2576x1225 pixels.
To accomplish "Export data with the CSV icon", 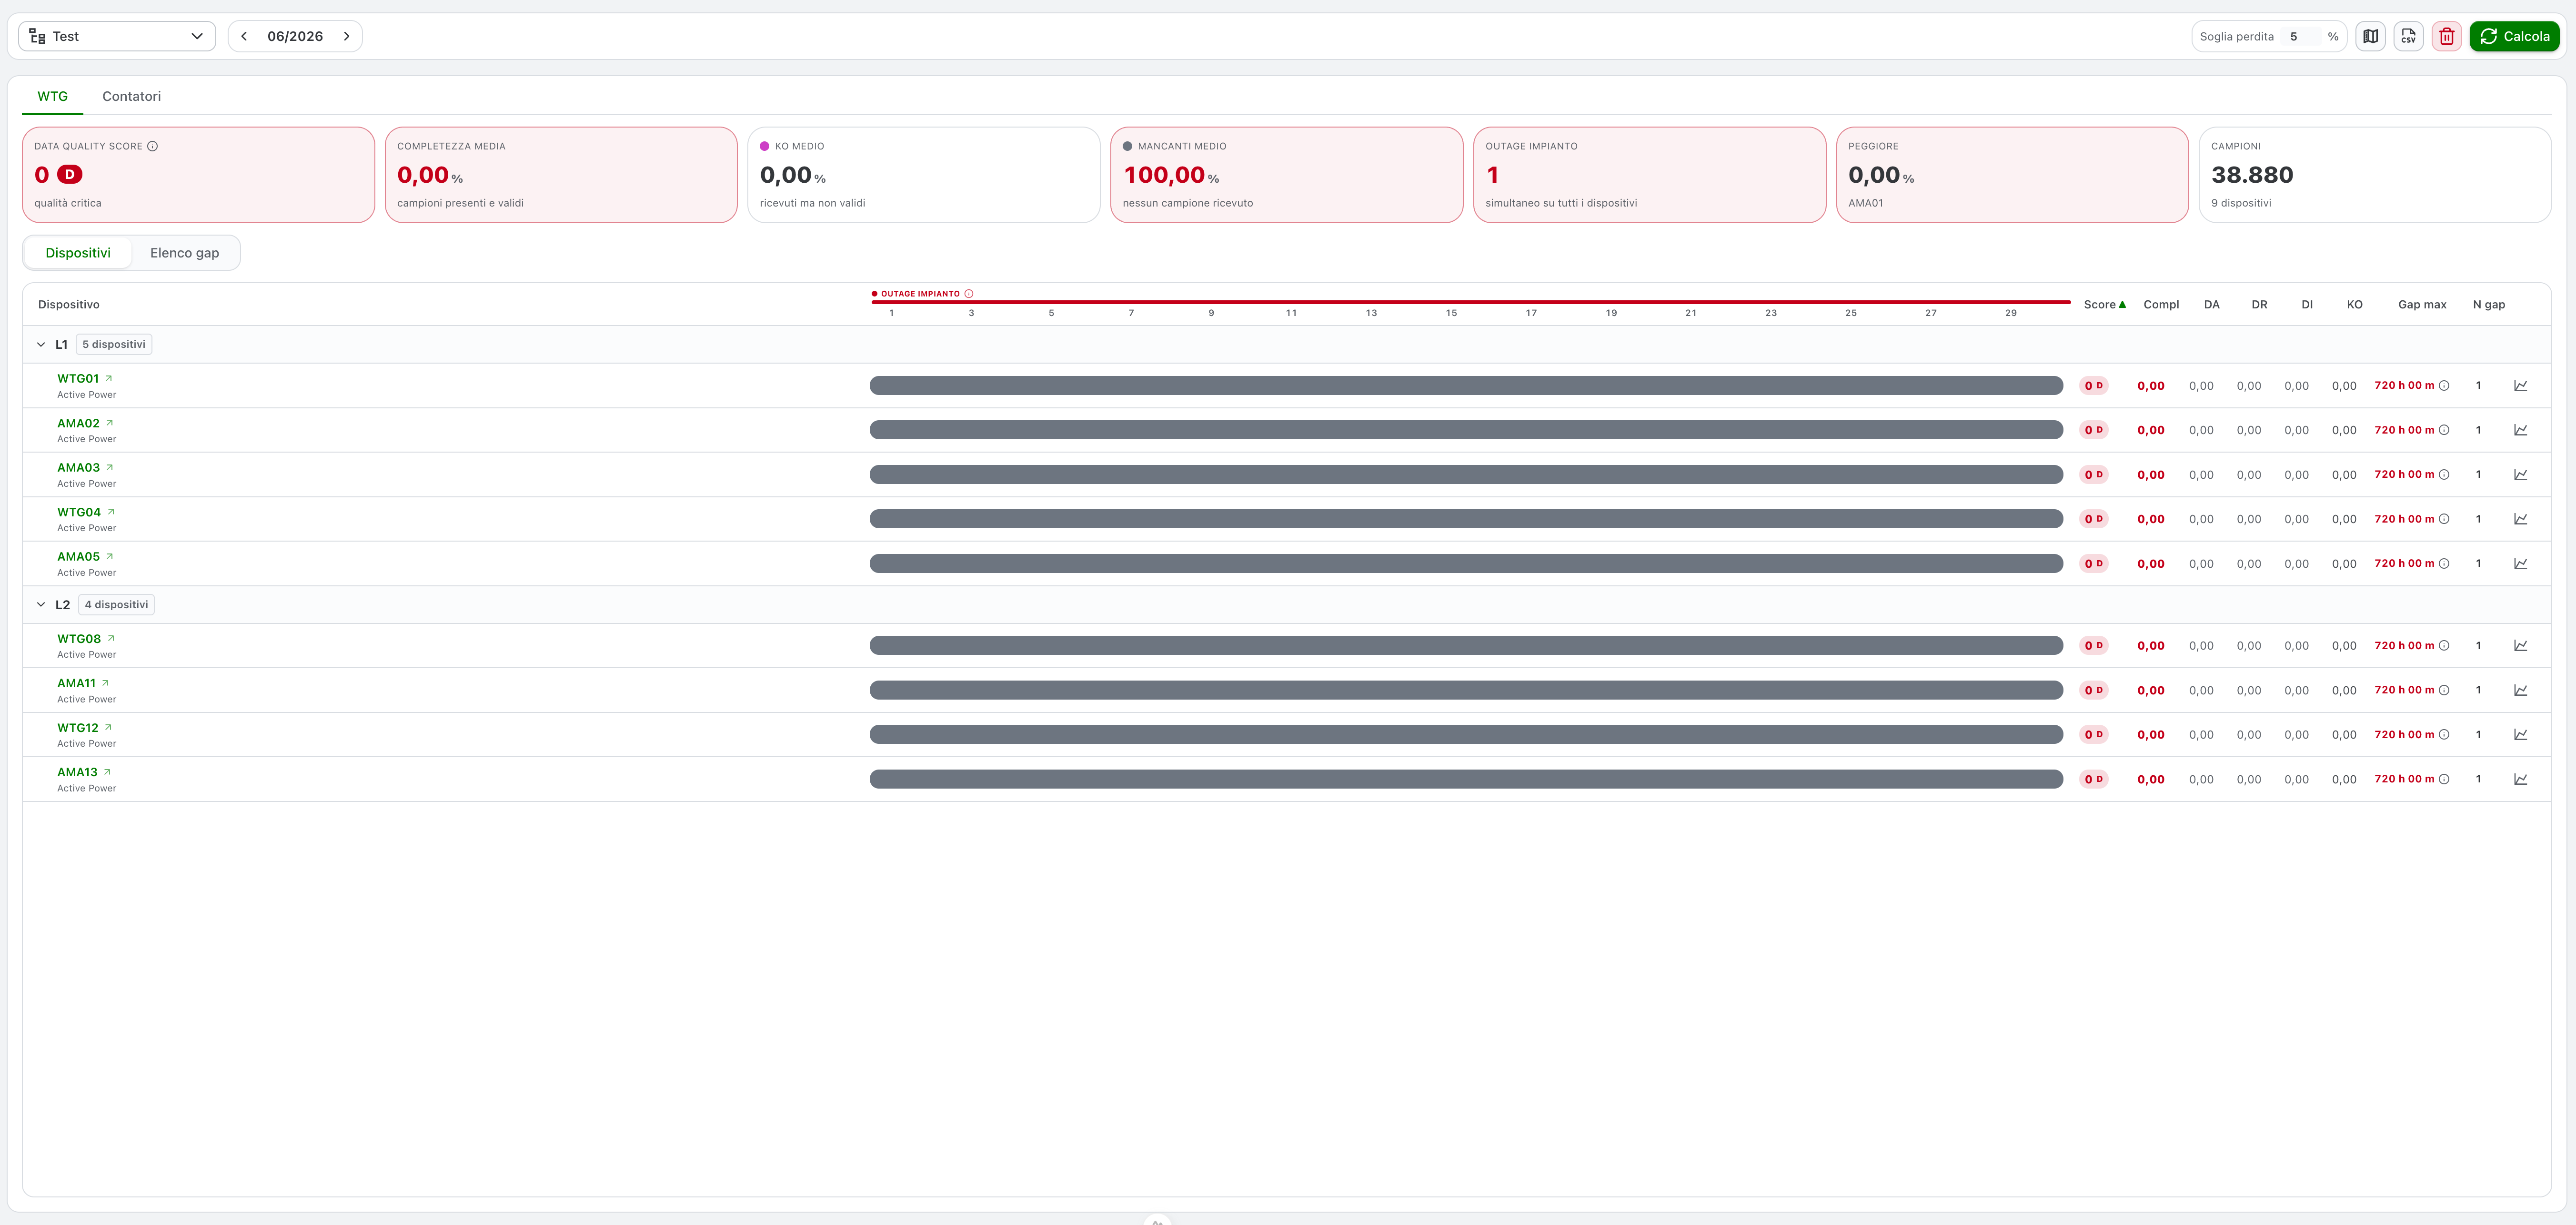I will pos(2408,36).
